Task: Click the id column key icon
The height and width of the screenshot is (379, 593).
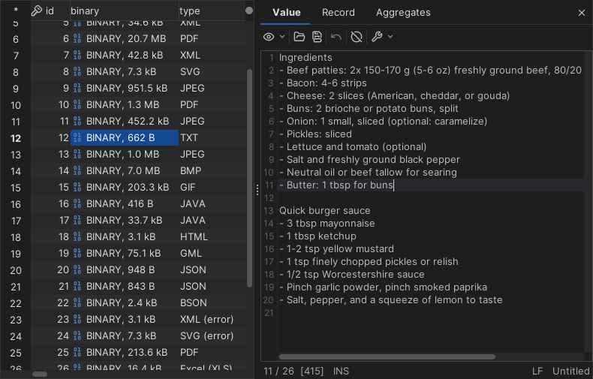Action: (x=36, y=11)
